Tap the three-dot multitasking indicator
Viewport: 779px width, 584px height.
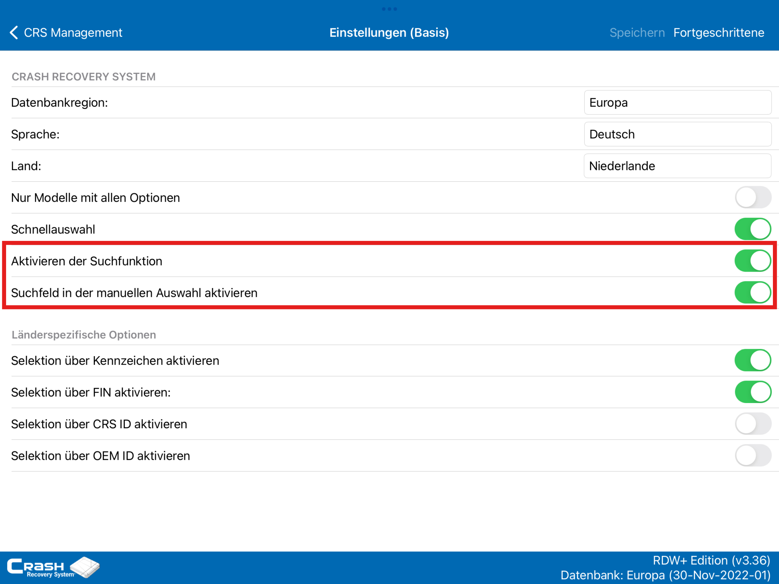tap(389, 9)
